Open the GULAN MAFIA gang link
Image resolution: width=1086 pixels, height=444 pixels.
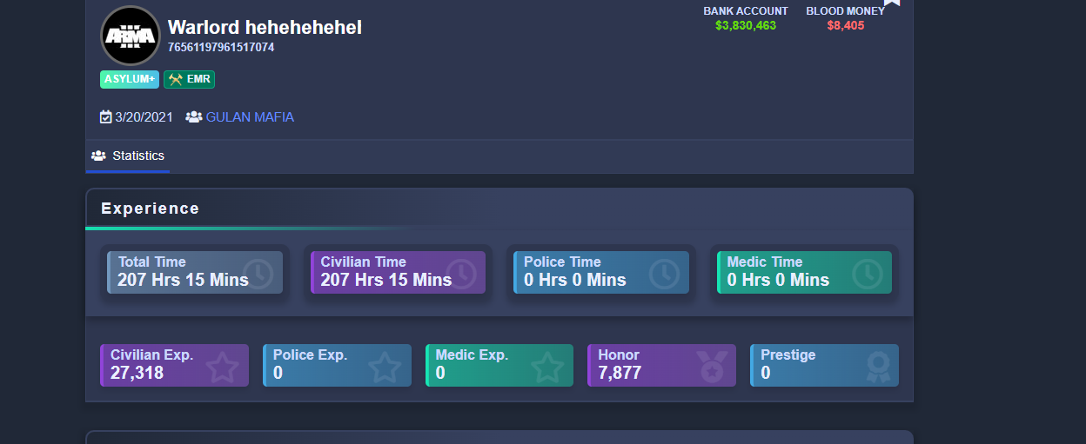tap(250, 116)
